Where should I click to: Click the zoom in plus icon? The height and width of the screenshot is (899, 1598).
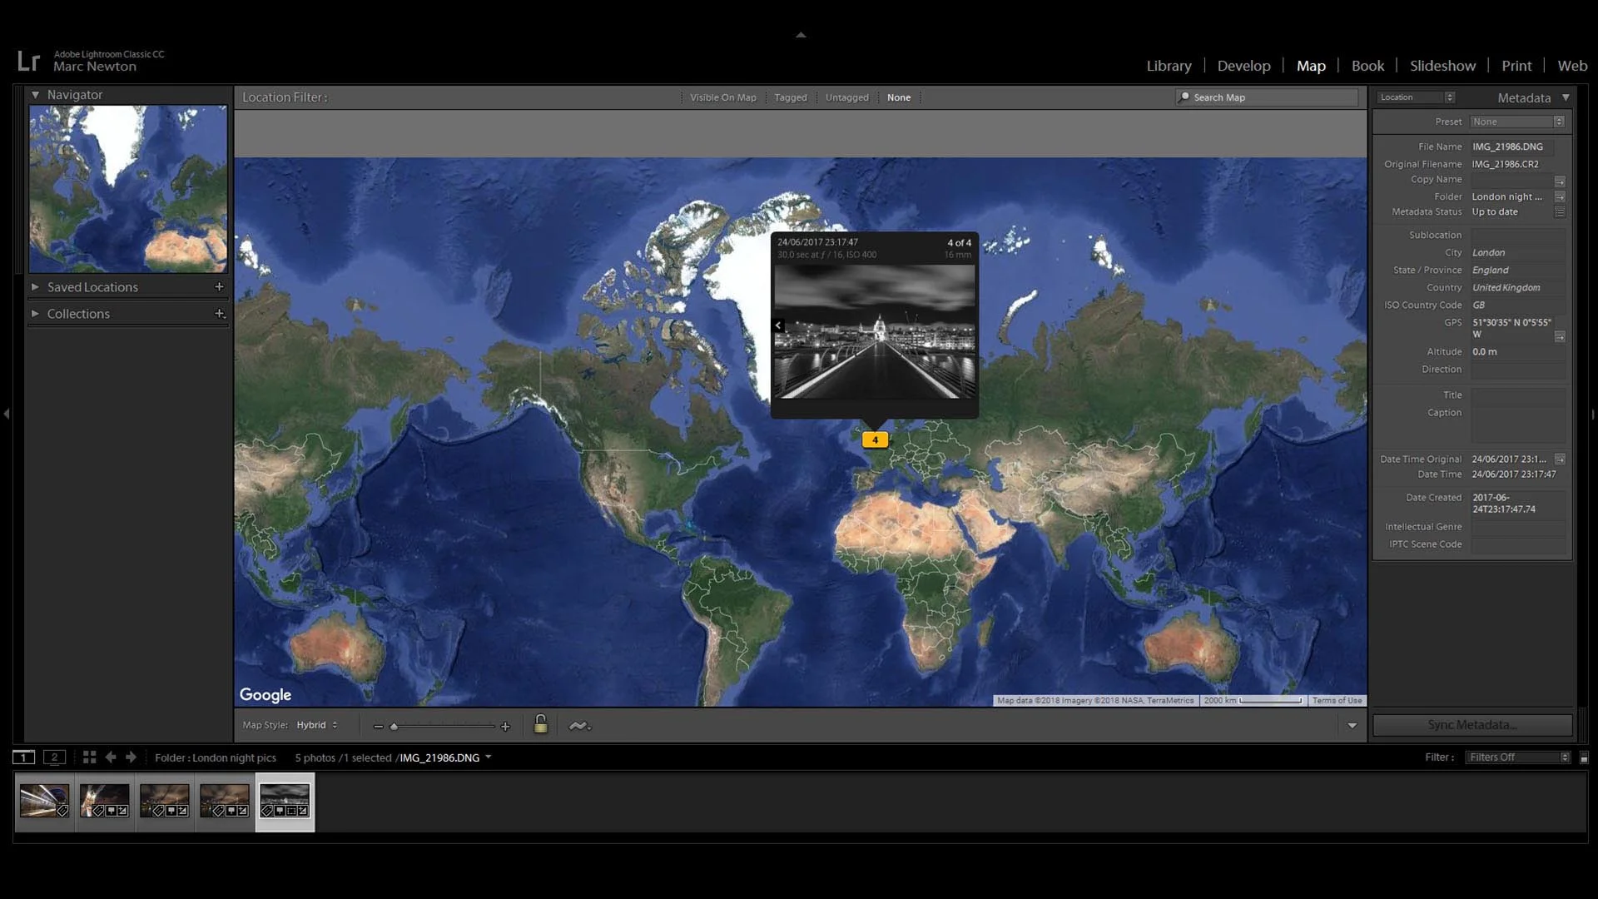point(505,727)
